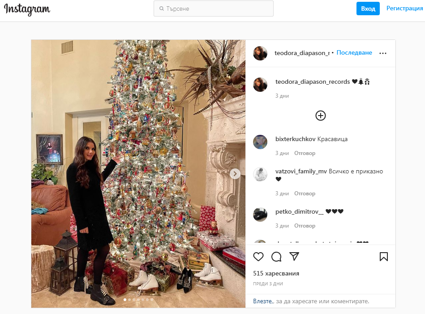This screenshot has width=425, height=314.
Task: View the 515 харесвания likes count
Action: [276, 273]
